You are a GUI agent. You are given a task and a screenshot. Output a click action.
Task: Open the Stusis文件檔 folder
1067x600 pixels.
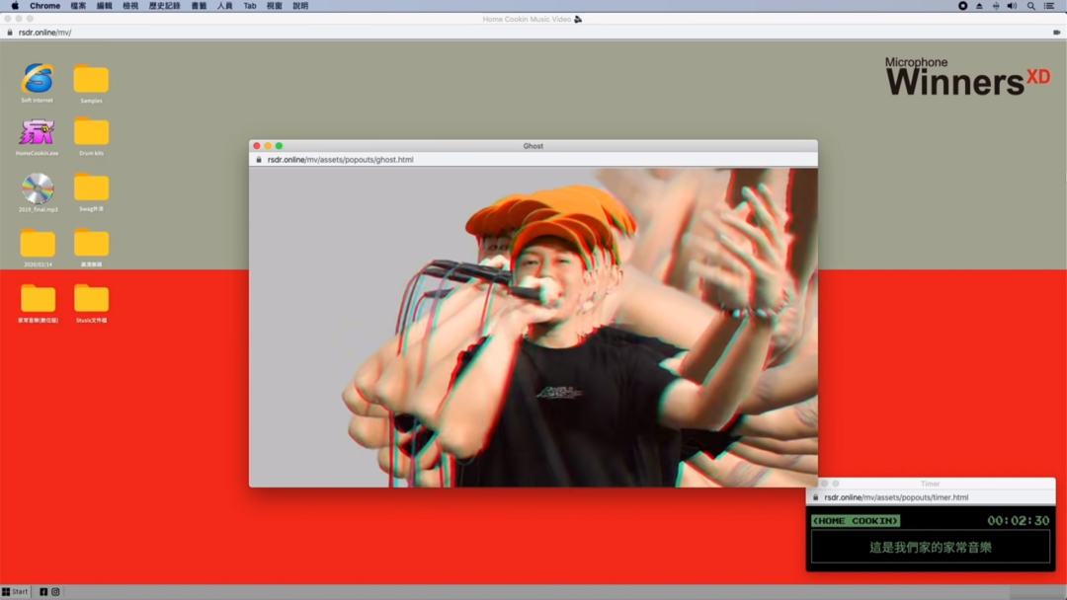tap(91, 298)
